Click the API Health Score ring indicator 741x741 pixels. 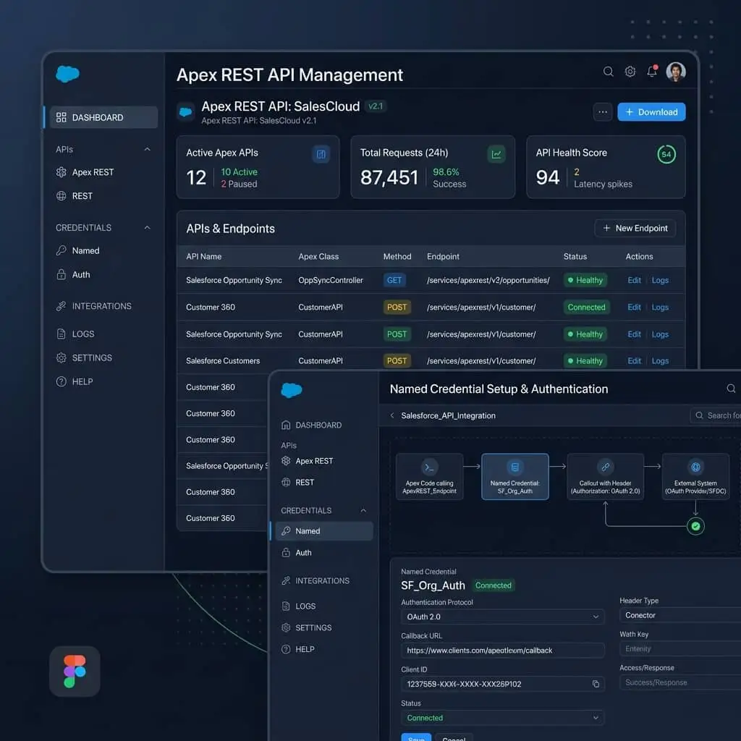[666, 154]
